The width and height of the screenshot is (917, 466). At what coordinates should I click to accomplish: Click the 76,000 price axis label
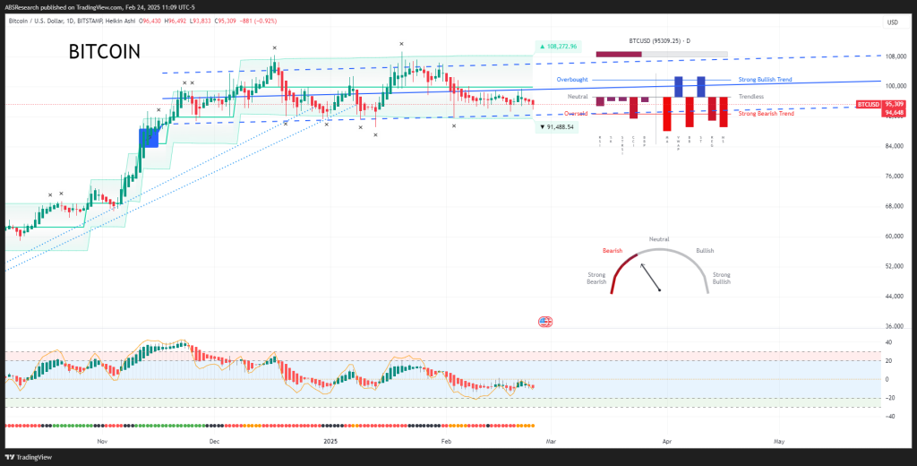[x=895, y=176]
